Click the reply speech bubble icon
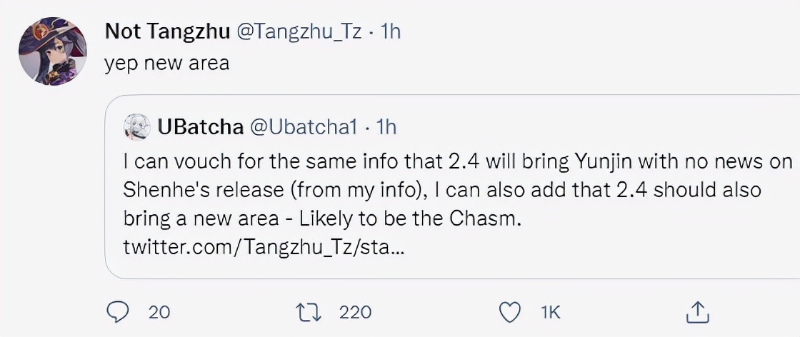The height and width of the screenshot is (337, 800). pos(116,311)
